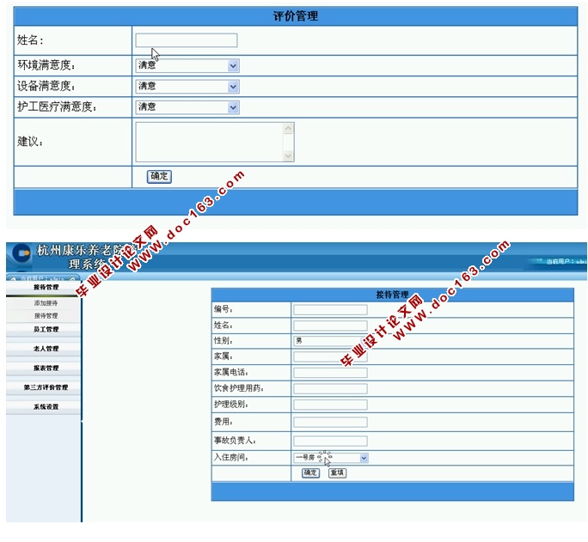588x542 pixels.
Task: Click the 姓名 input field in 评价管理
Action: tap(187, 40)
